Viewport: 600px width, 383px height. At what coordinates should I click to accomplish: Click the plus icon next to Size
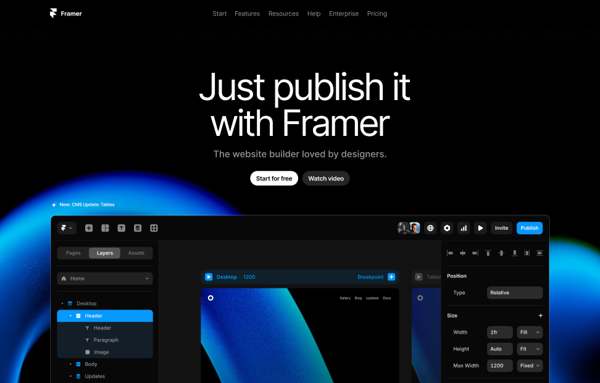[541, 316]
